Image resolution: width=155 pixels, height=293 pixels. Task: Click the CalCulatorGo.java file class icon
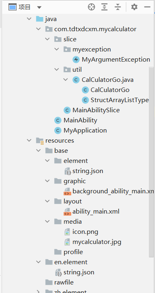76,80
